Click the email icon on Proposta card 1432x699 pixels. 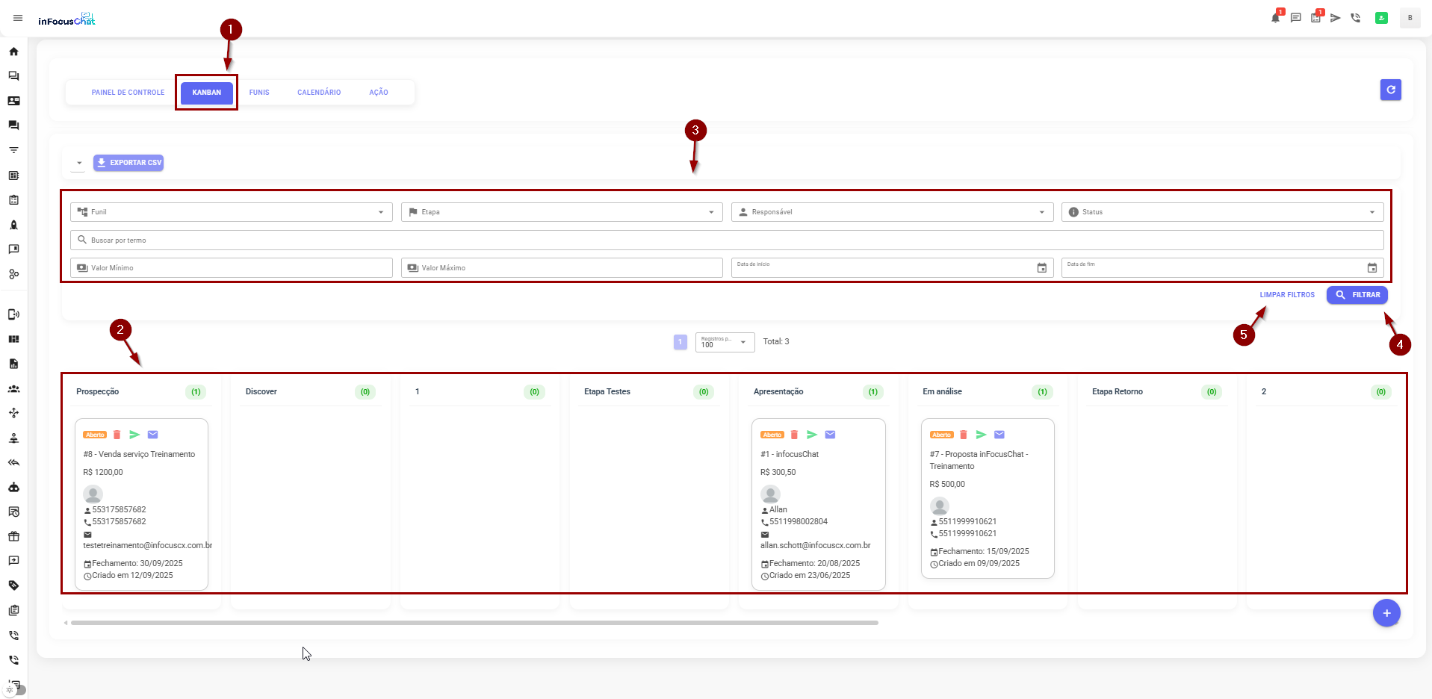click(x=999, y=435)
